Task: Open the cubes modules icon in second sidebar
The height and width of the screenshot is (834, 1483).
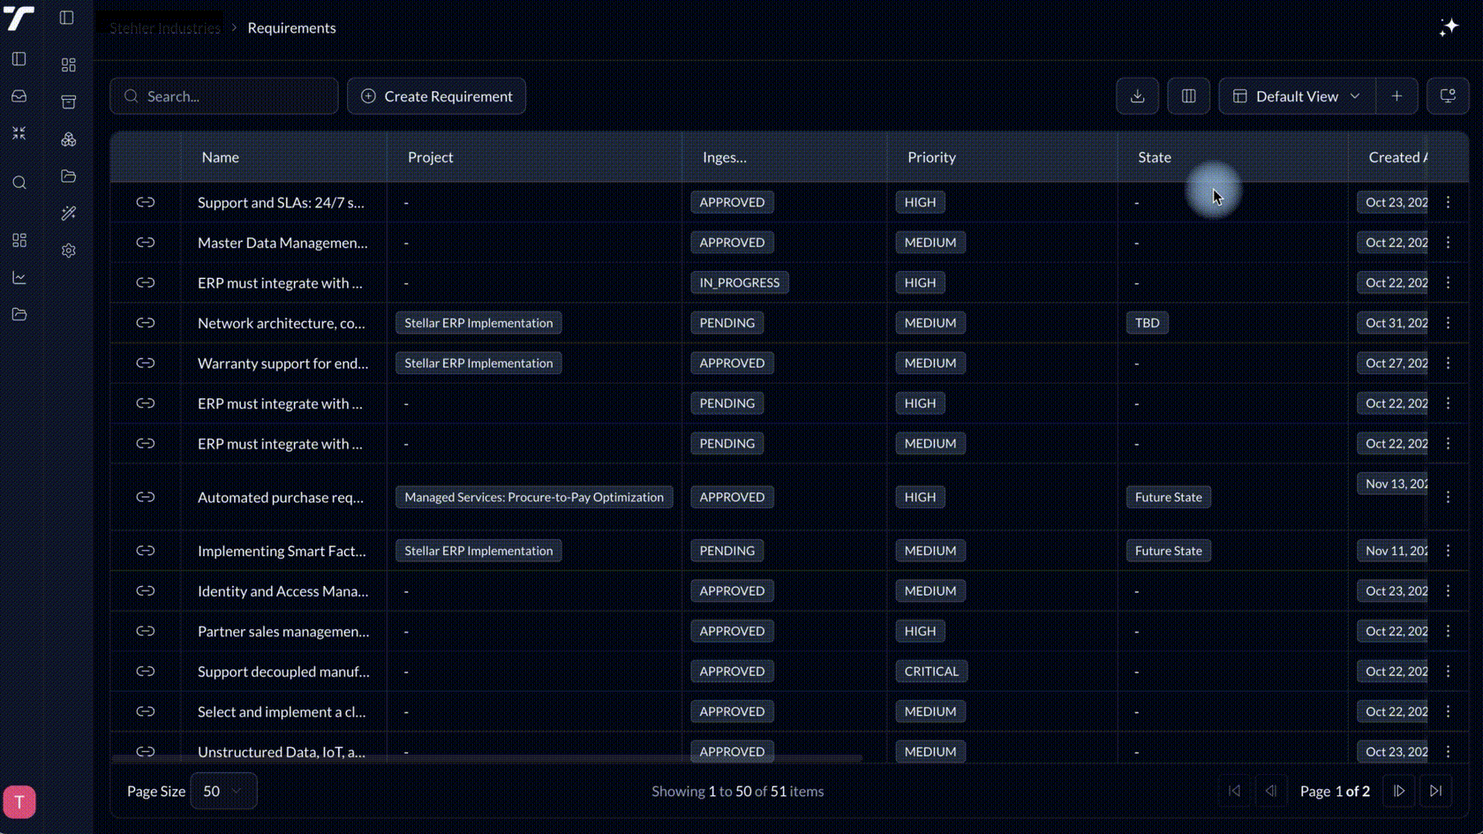Action: [x=68, y=139]
